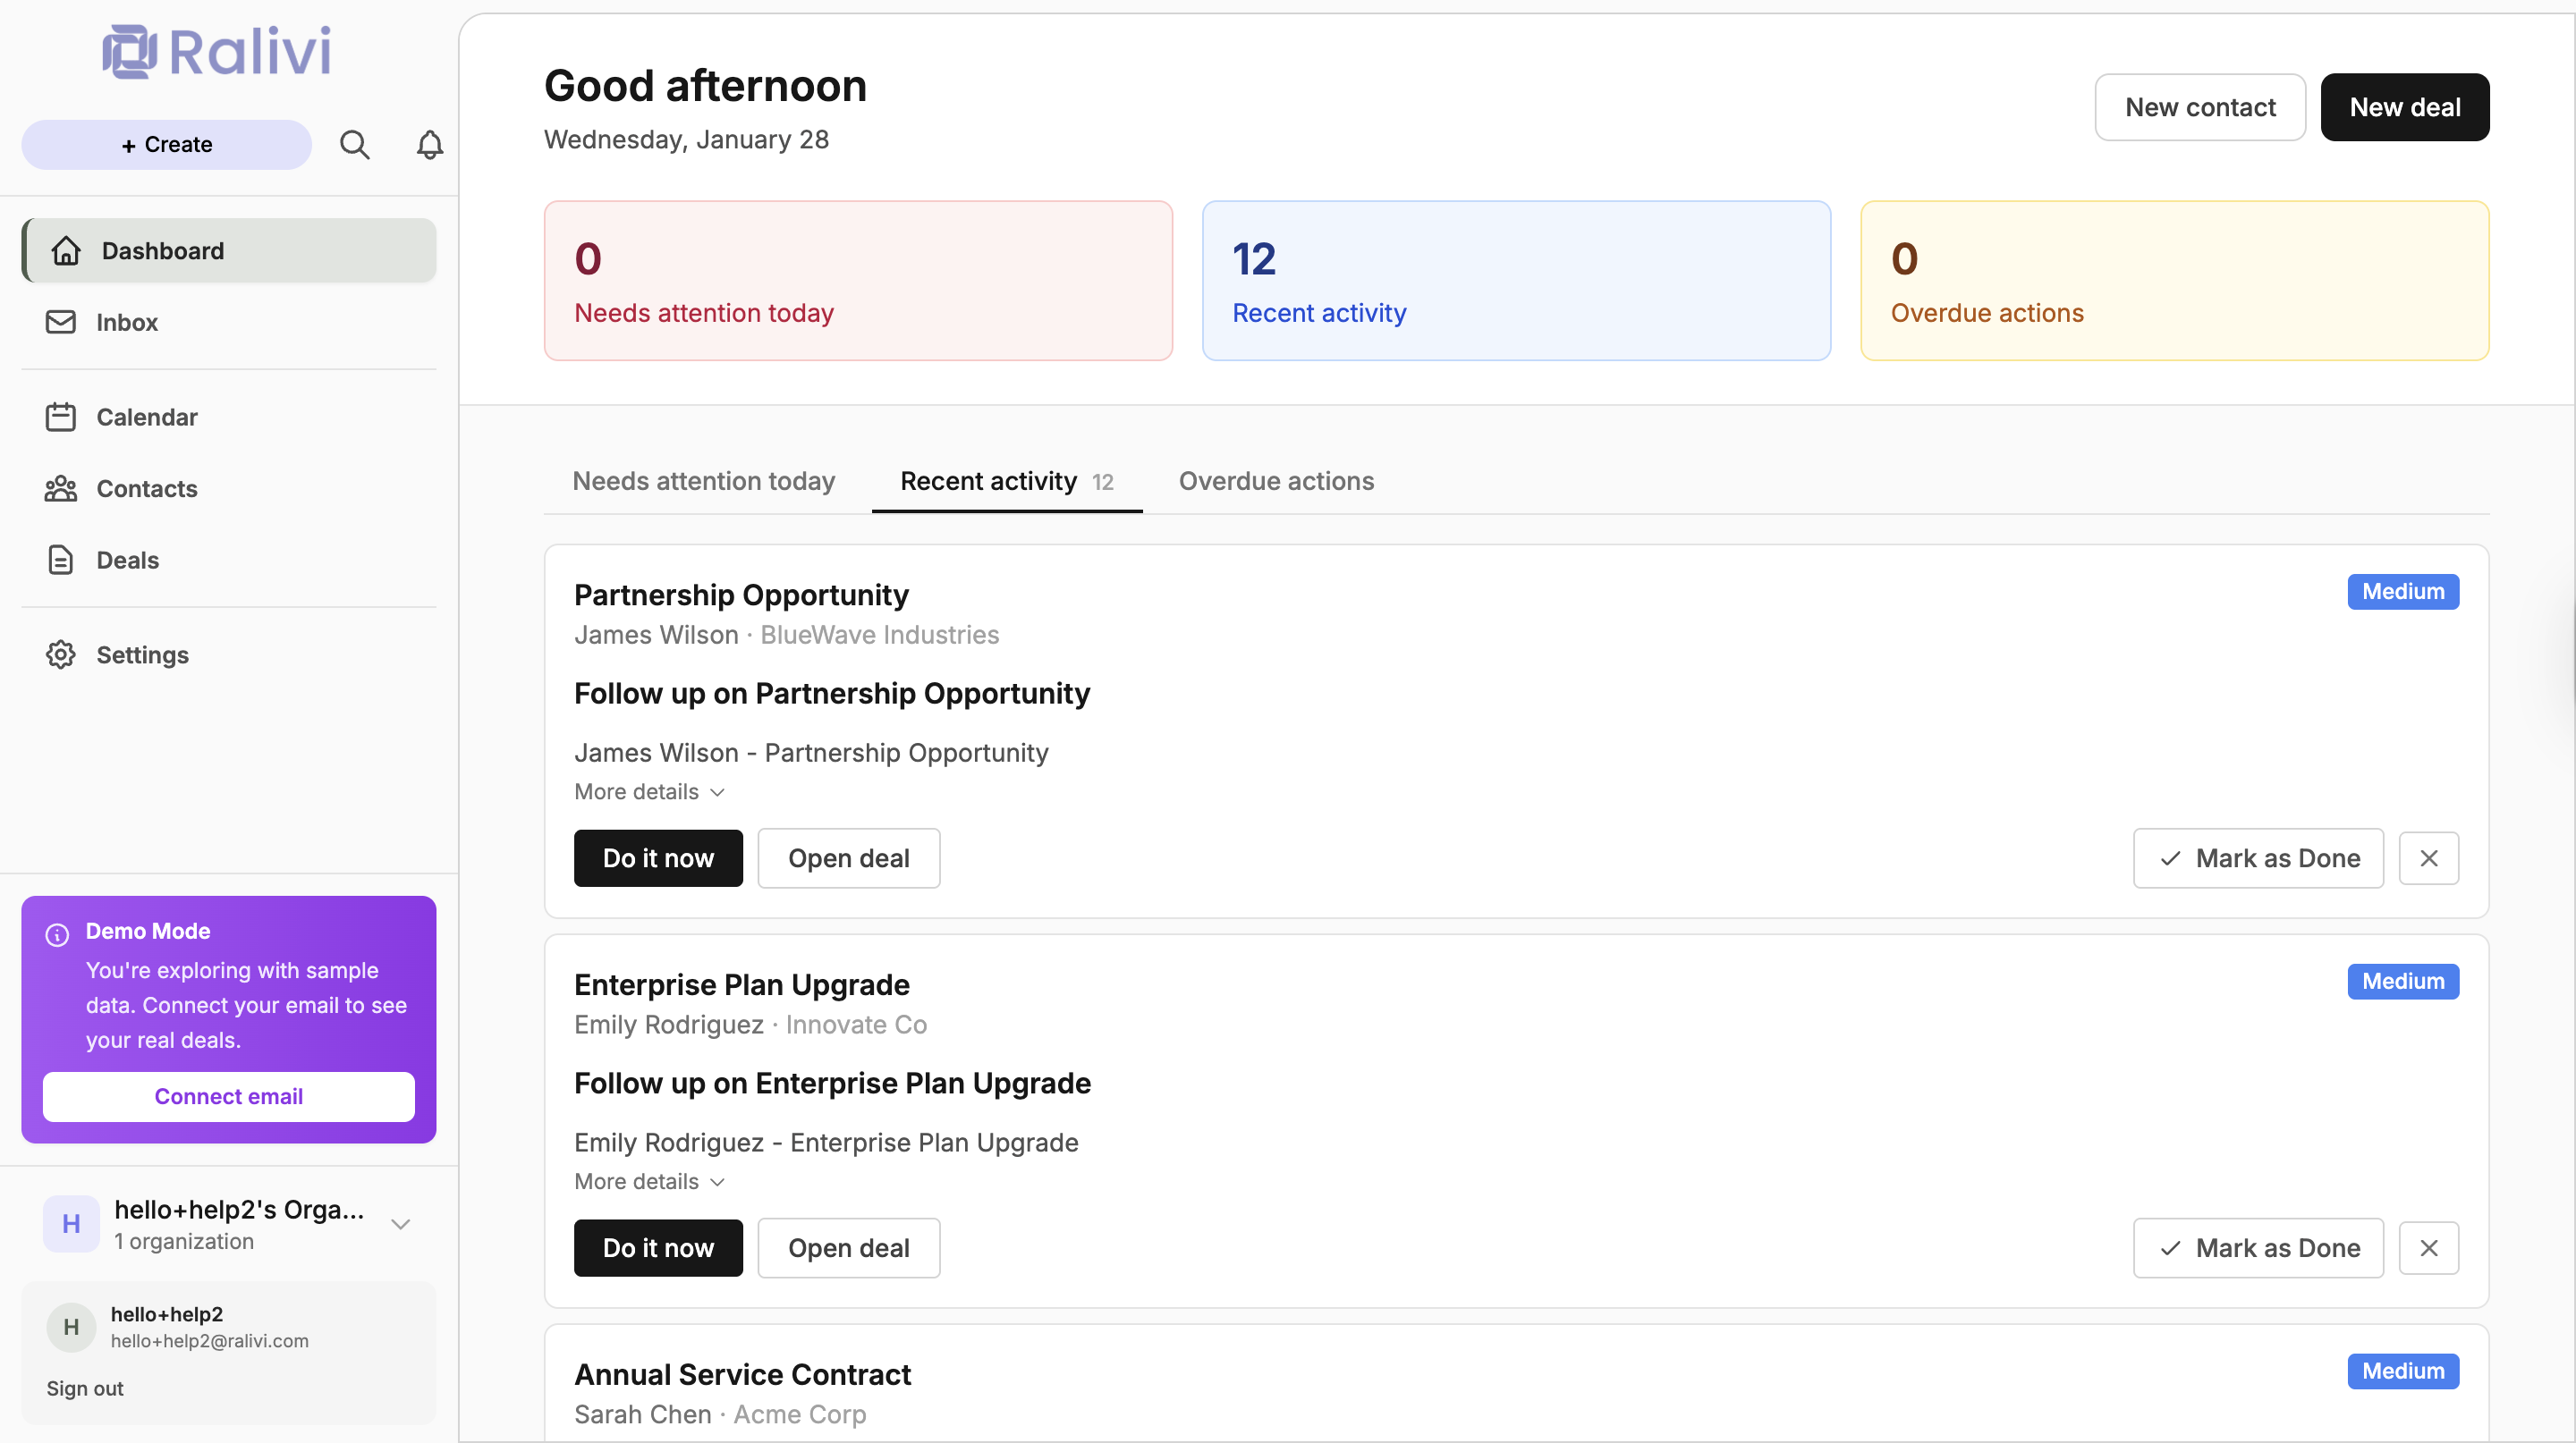Mark Partnership Opportunity task as Done
Viewport: 2576px width, 1443px height.
2258,857
